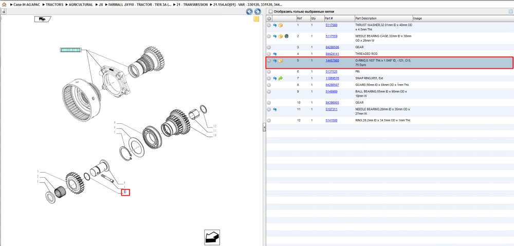
Task: Click the green arrow icon in the SNAP RING row
Action: click(x=281, y=78)
